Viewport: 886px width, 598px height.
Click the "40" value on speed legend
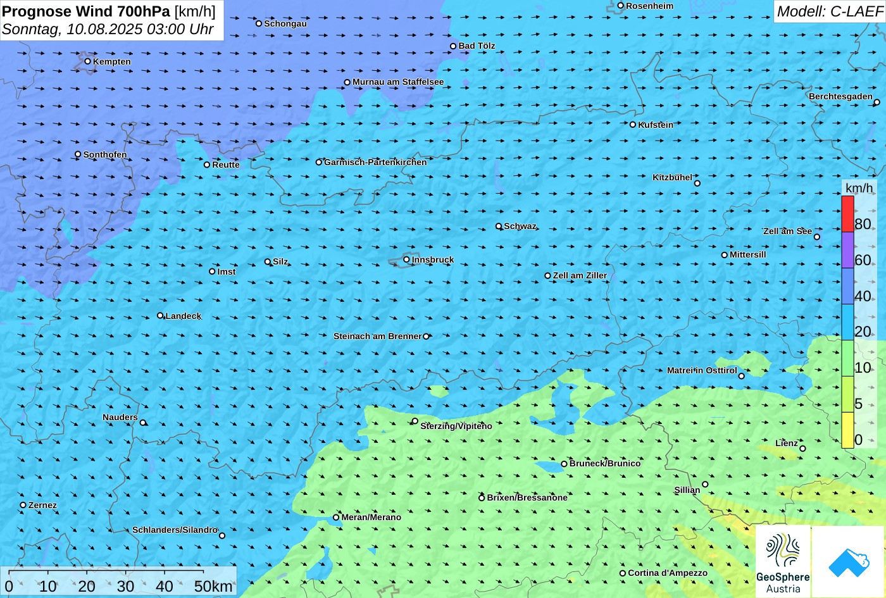pyautogui.click(x=863, y=296)
